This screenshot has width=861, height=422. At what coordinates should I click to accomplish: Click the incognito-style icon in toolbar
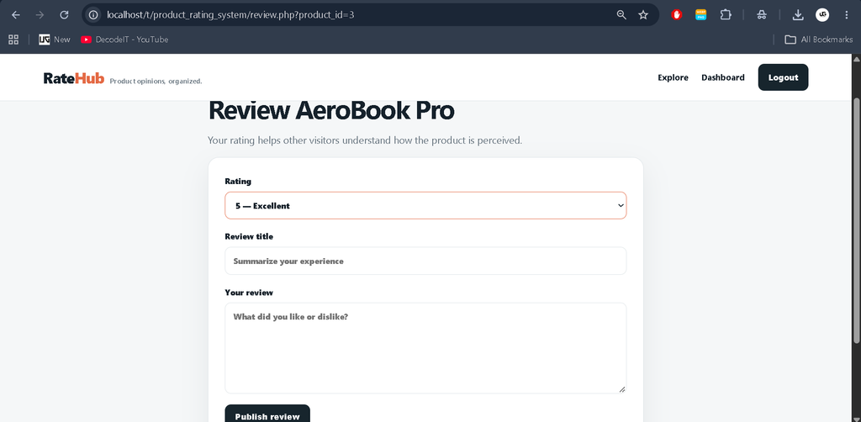point(761,15)
